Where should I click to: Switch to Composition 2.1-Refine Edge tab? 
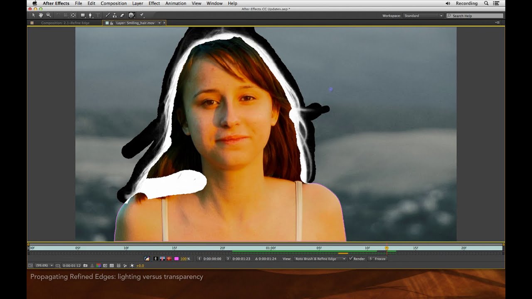click(x=65, y=23)
